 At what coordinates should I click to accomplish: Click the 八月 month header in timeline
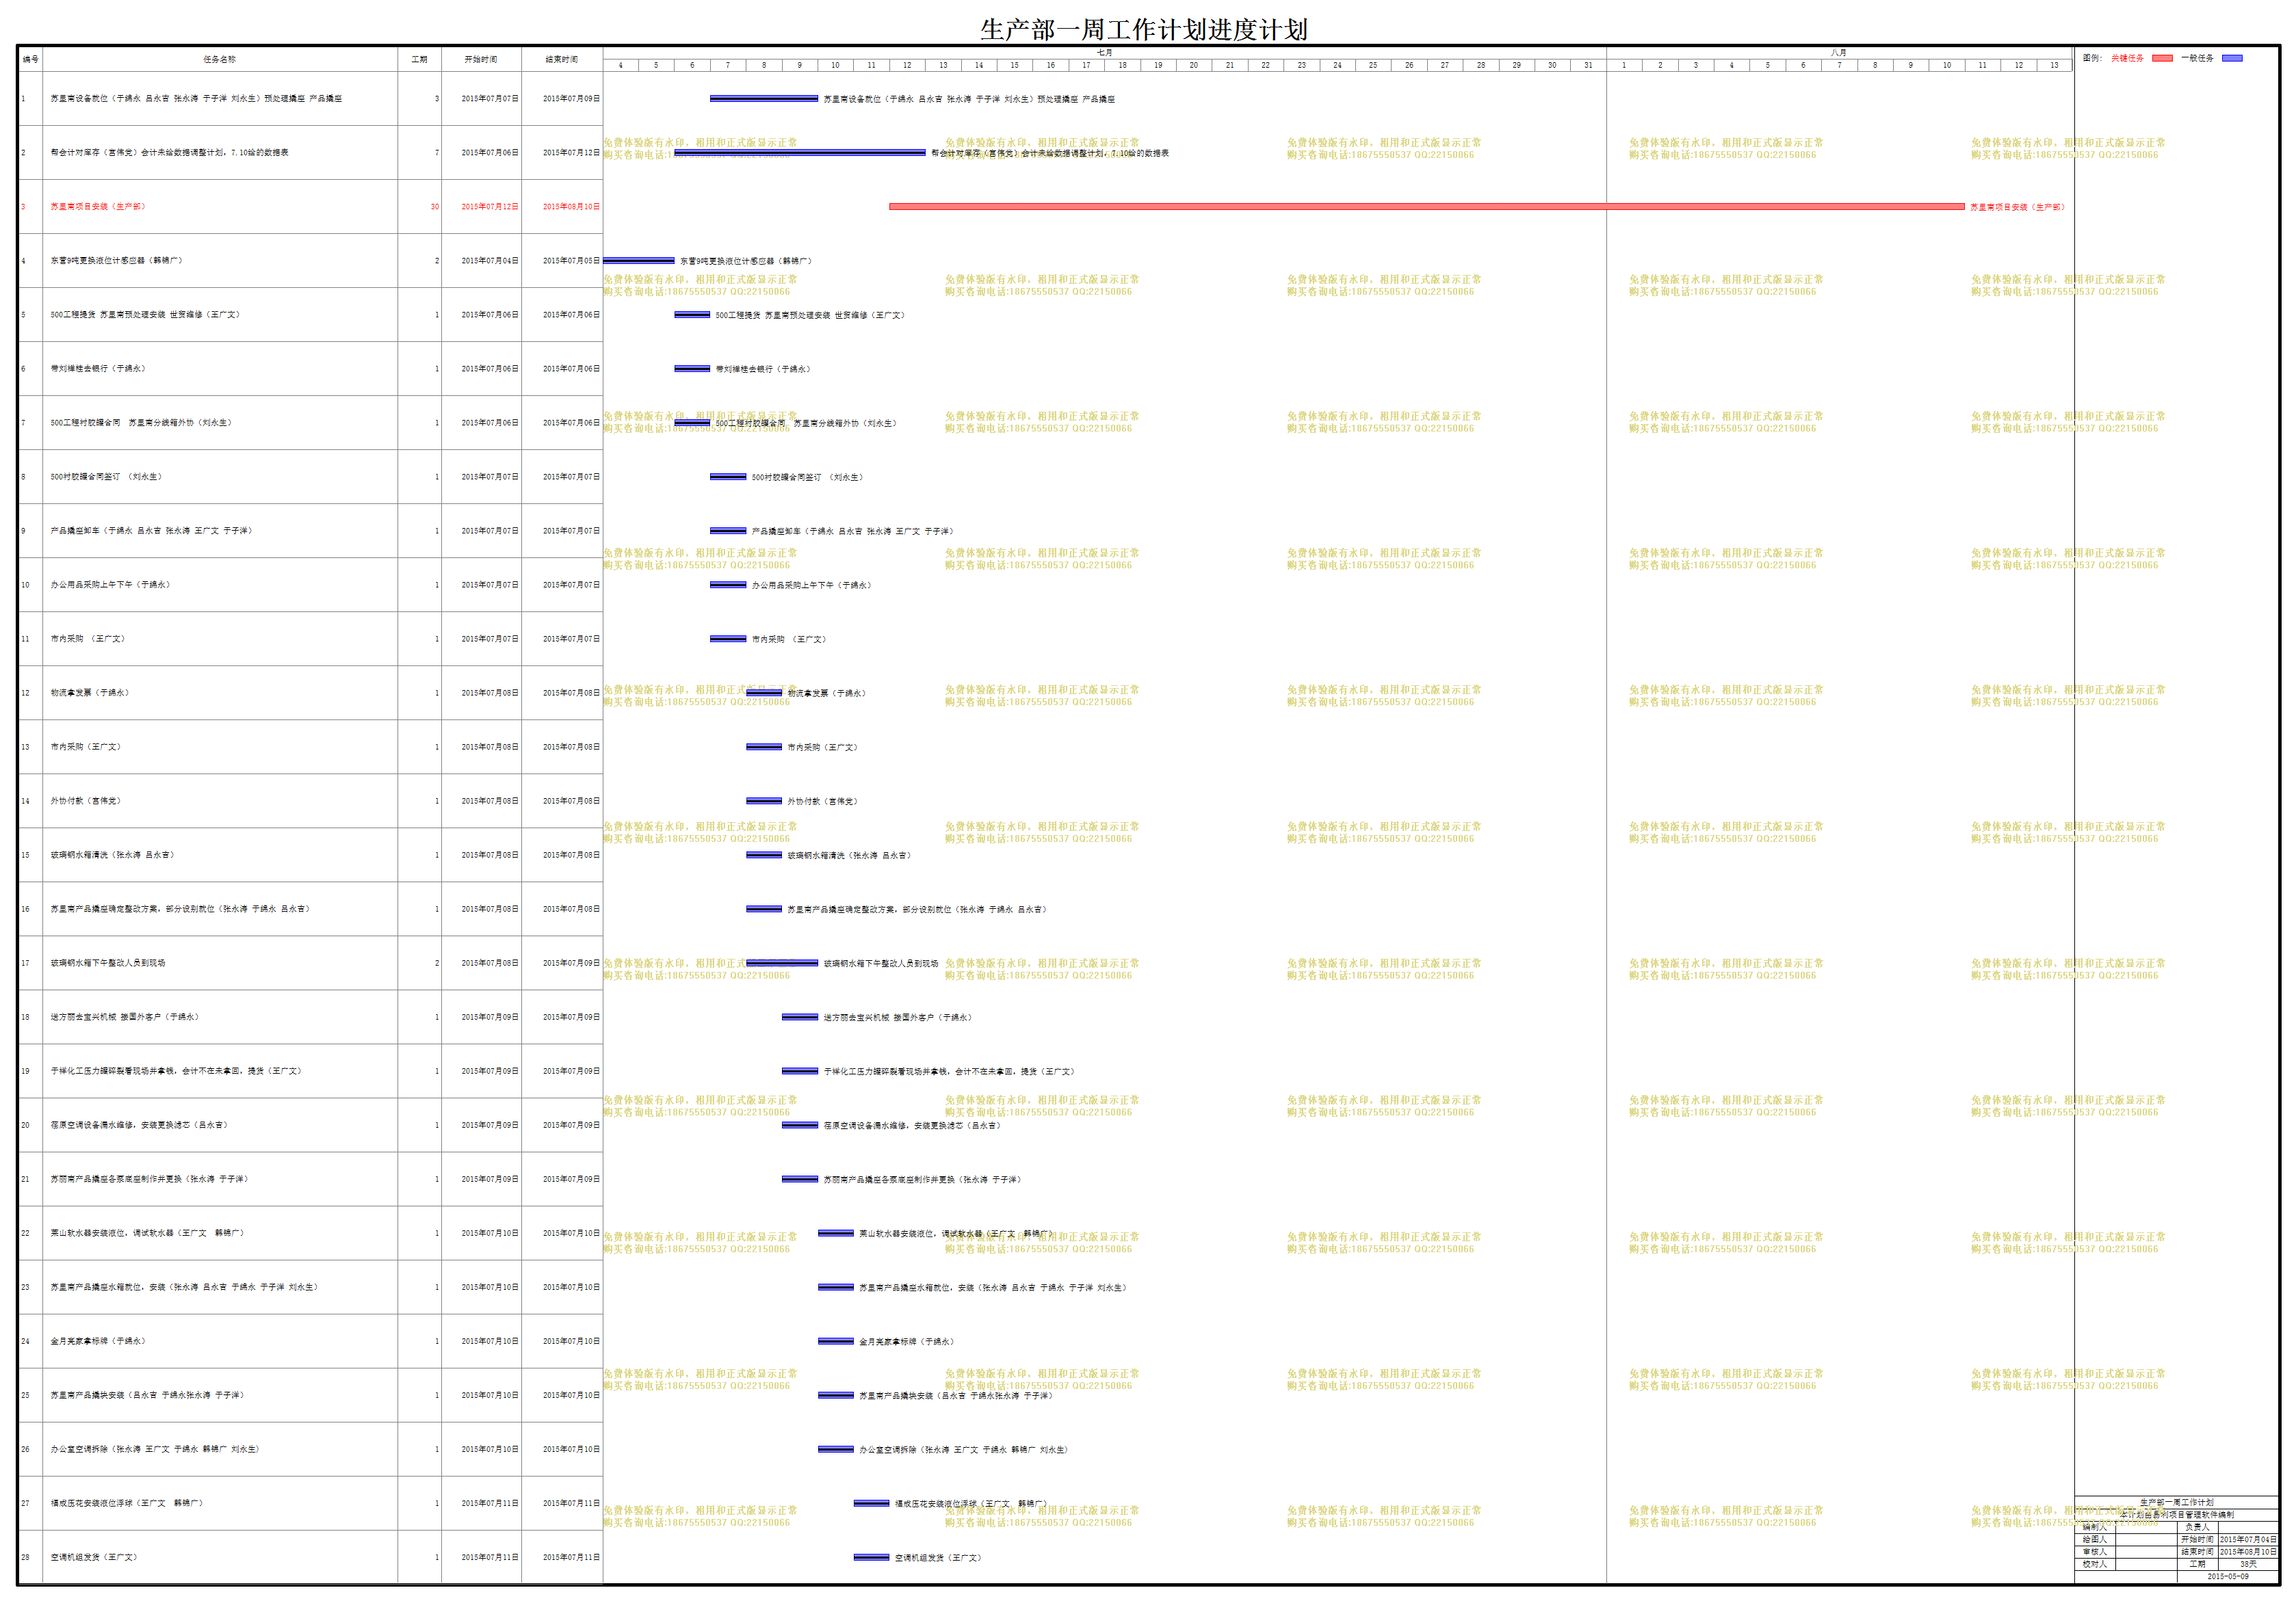click(x=1839, y=52)
